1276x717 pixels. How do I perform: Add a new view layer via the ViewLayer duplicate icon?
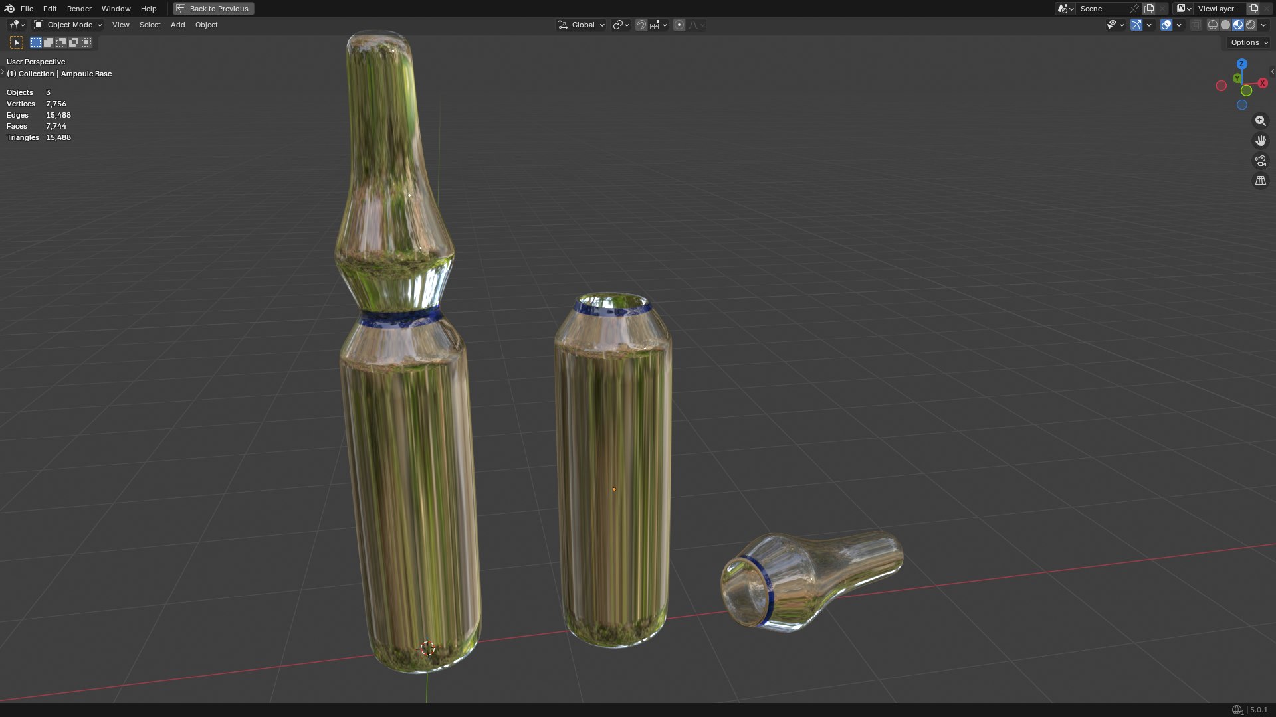click(1253, 9)
